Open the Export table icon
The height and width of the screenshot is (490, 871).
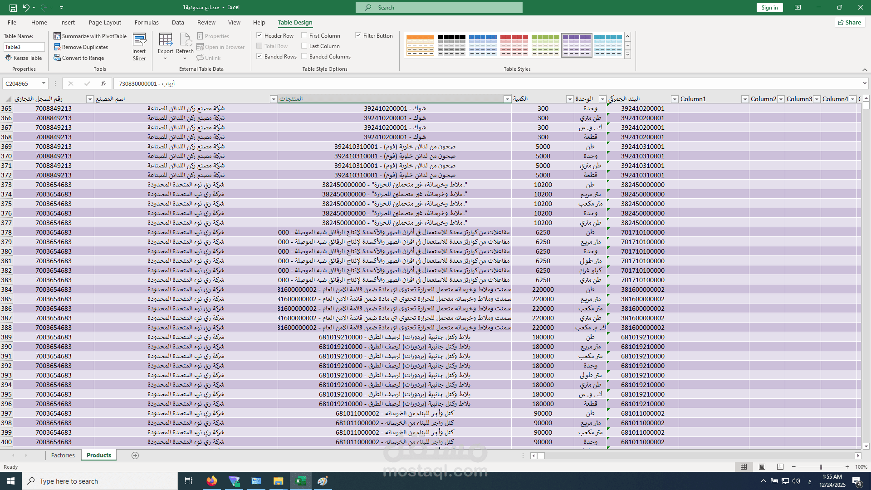tap(166, 40)
